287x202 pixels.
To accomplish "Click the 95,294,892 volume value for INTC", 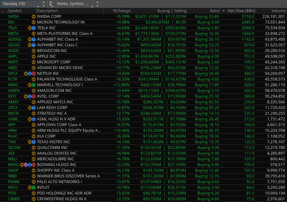I will (x=275, y=96).
